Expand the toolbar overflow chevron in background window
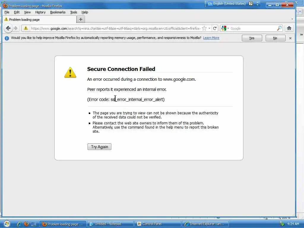Viewport: 304px width, 228px height. (302, 34)
